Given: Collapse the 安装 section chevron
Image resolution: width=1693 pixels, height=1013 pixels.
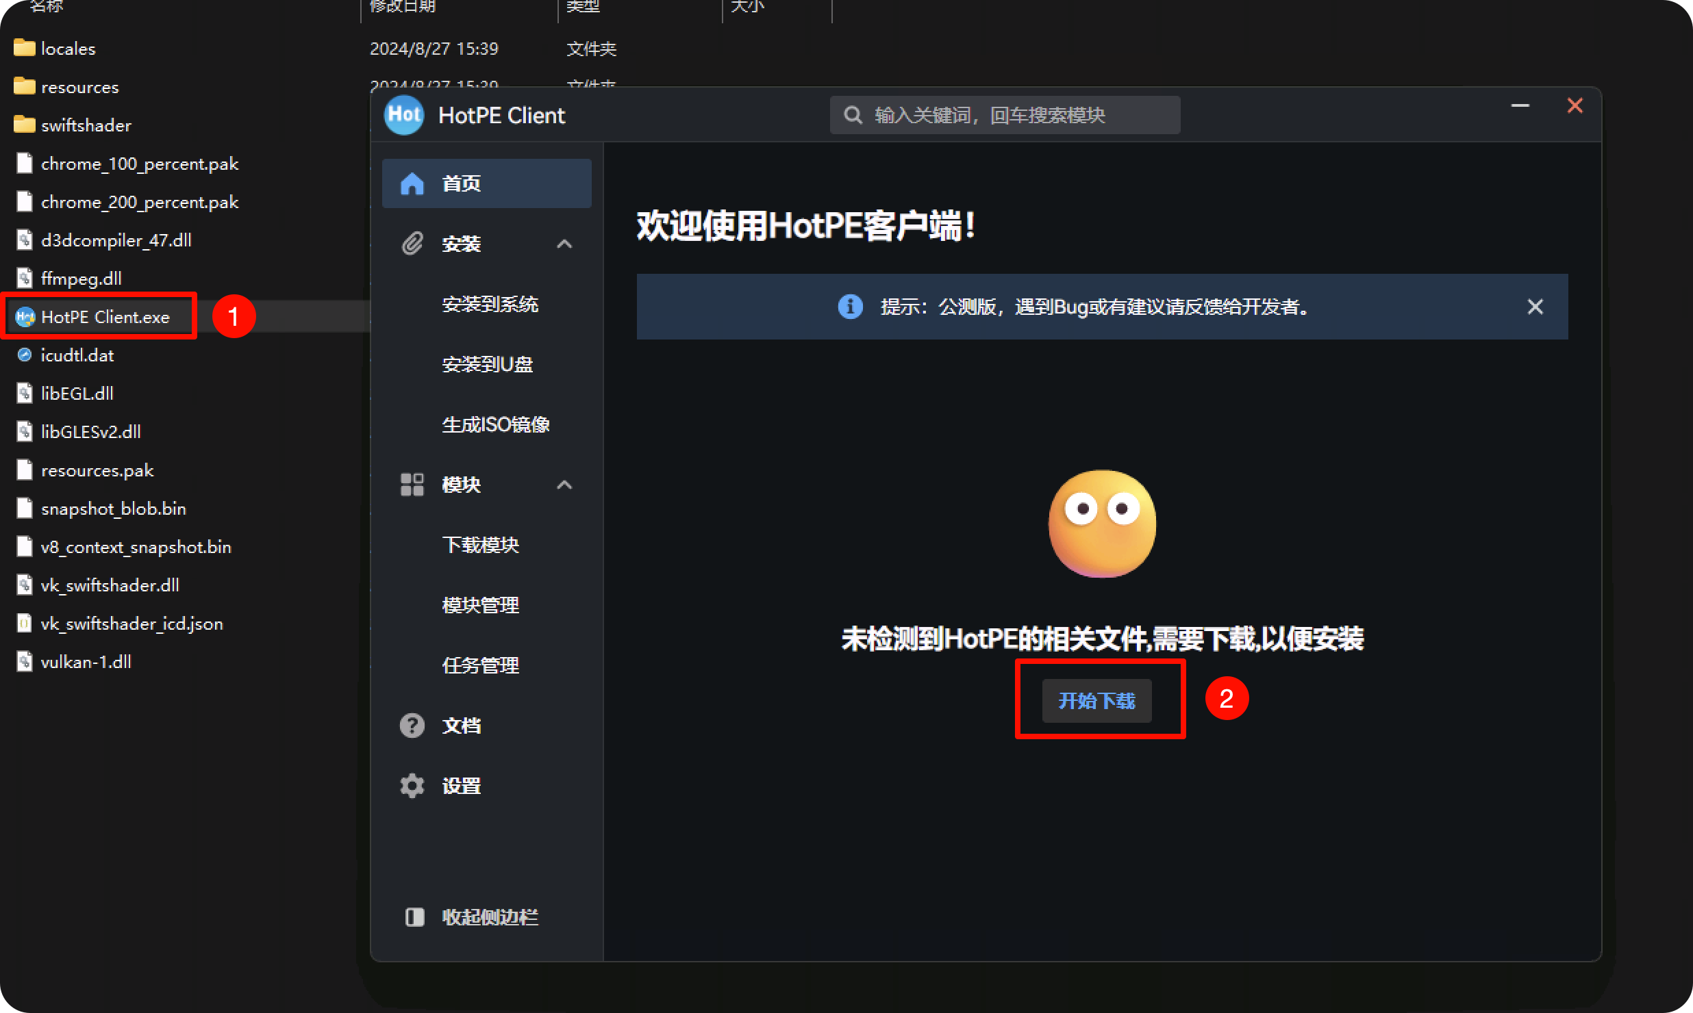Looking at the screenshot, I should click(564, 244).
